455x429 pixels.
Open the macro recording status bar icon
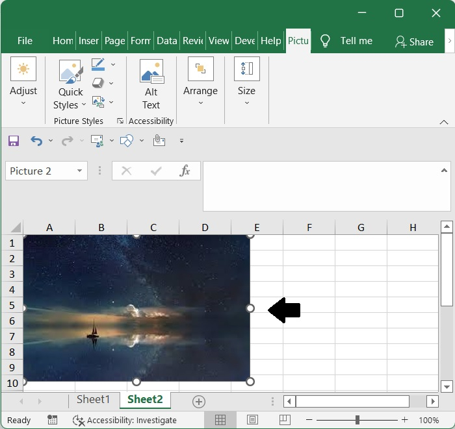(x=53, y=420)
